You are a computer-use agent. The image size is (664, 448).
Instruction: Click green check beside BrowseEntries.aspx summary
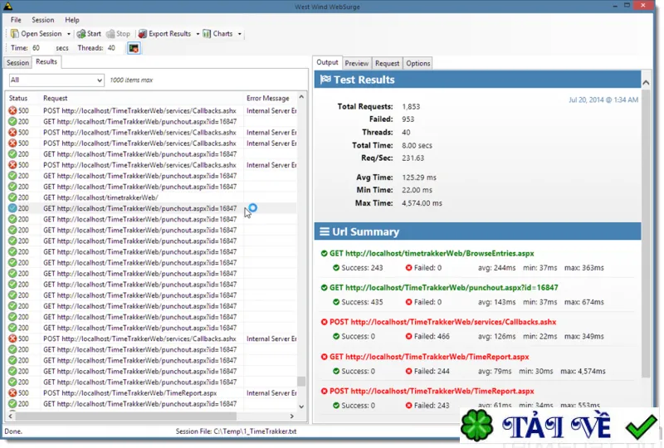pyautogui.click(x=324, y=253)
